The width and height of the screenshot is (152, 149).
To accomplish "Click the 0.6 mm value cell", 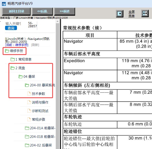I will [135, 125].
